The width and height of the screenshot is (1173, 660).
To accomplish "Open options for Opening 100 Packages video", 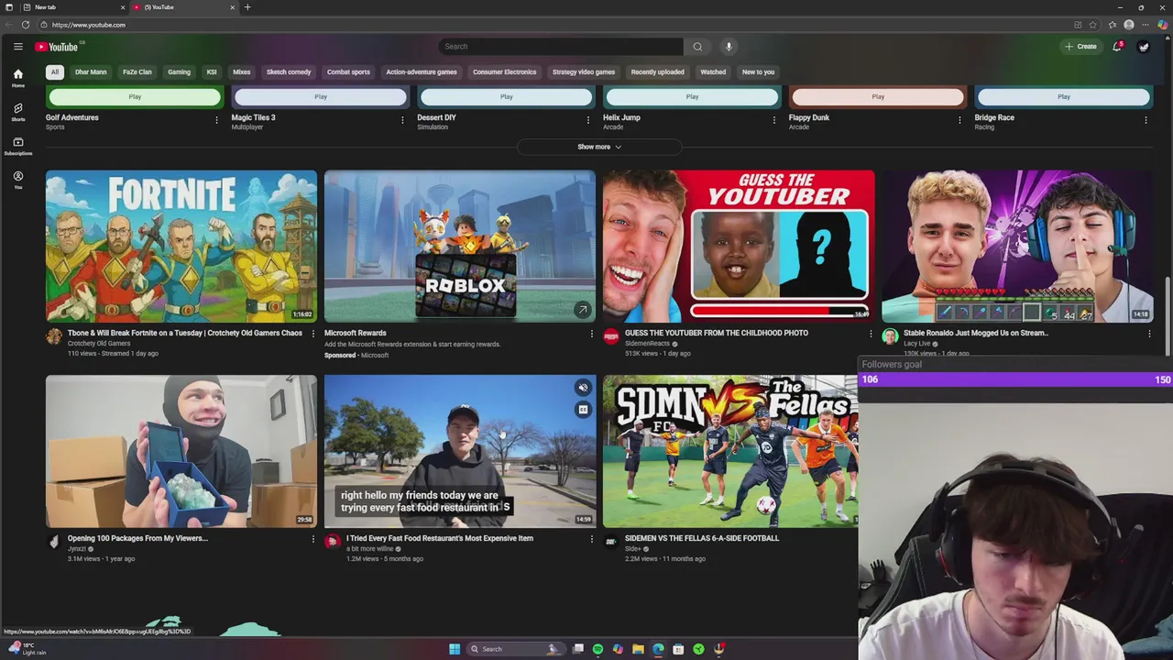I will (x=312, y=540).
